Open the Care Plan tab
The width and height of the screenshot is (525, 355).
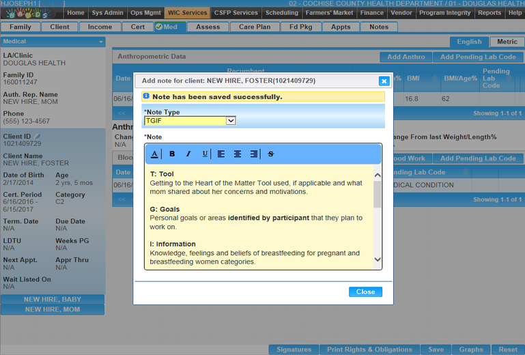point(255,27)
